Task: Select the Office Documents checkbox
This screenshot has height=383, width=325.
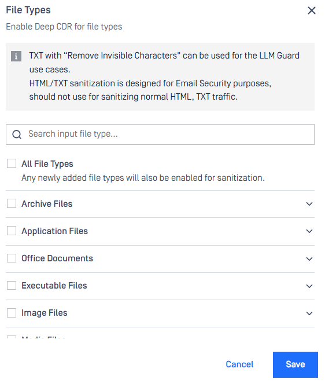Action: [x=12, y=258]
